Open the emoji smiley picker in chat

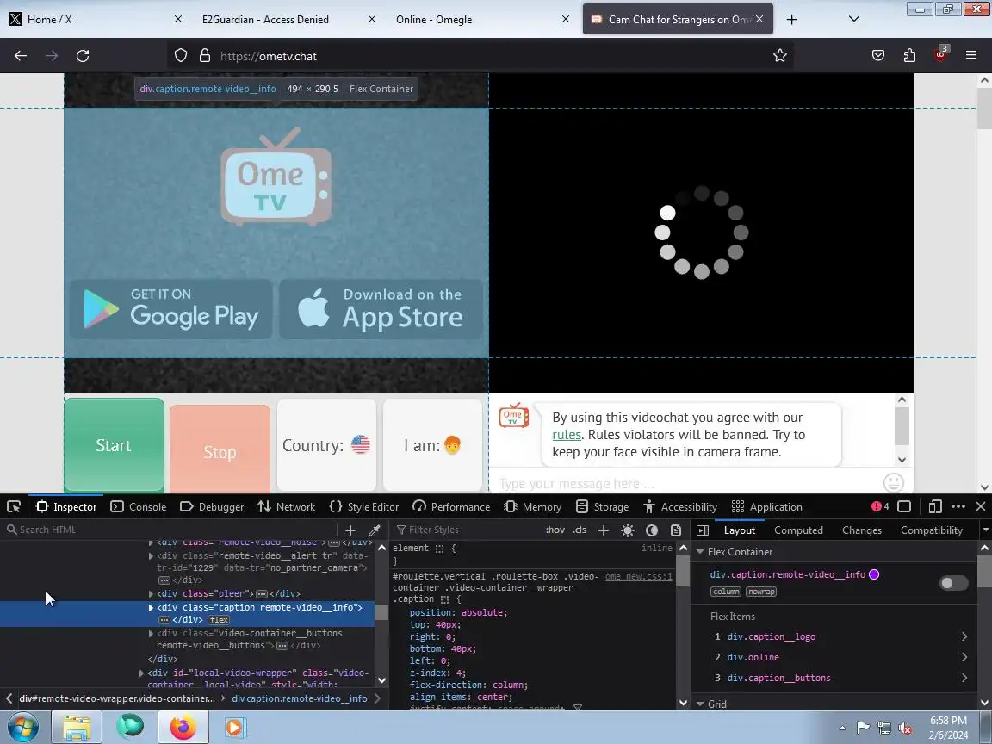[x=893, y=483]
